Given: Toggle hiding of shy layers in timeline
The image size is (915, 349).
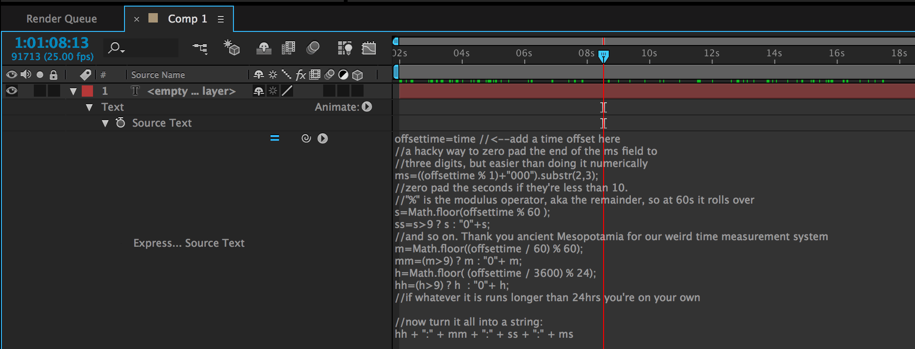Looking at the screenshot, I should (x=264, y=48).
